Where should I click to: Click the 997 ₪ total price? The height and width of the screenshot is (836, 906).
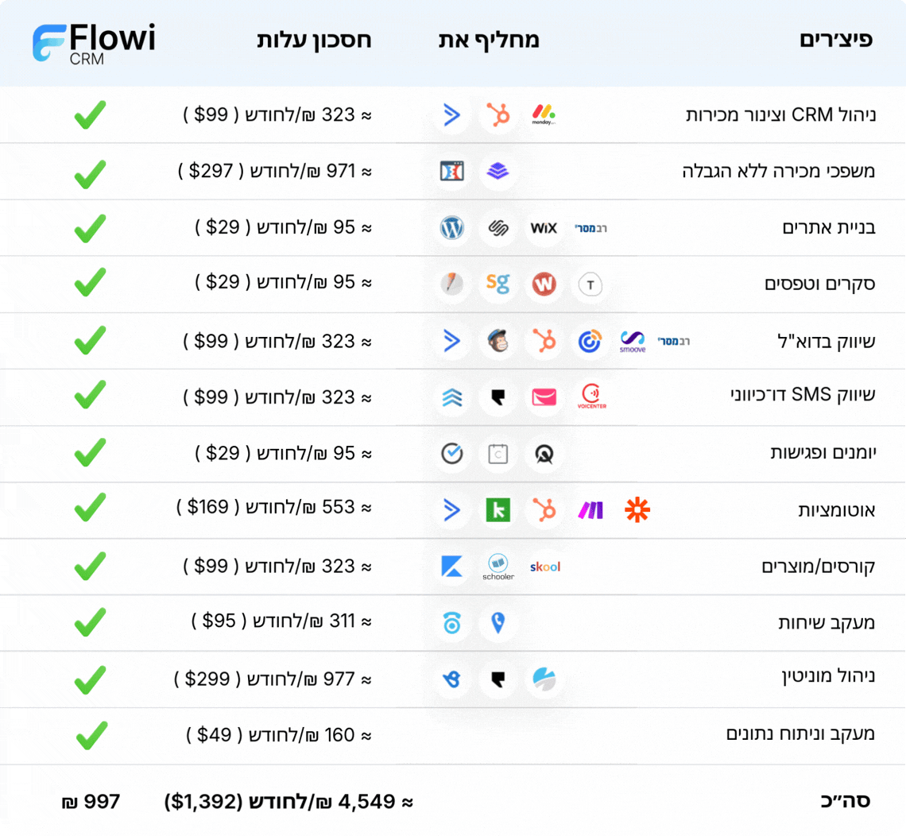[91, 802]
